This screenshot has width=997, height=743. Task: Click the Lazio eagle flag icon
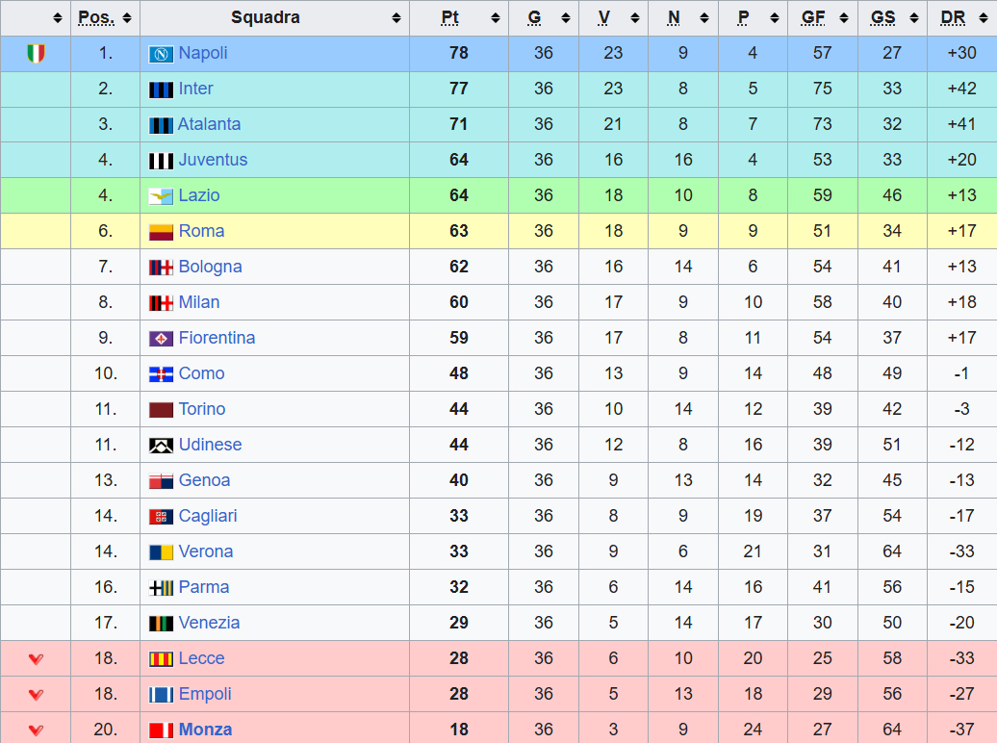(x=161, y=196)
